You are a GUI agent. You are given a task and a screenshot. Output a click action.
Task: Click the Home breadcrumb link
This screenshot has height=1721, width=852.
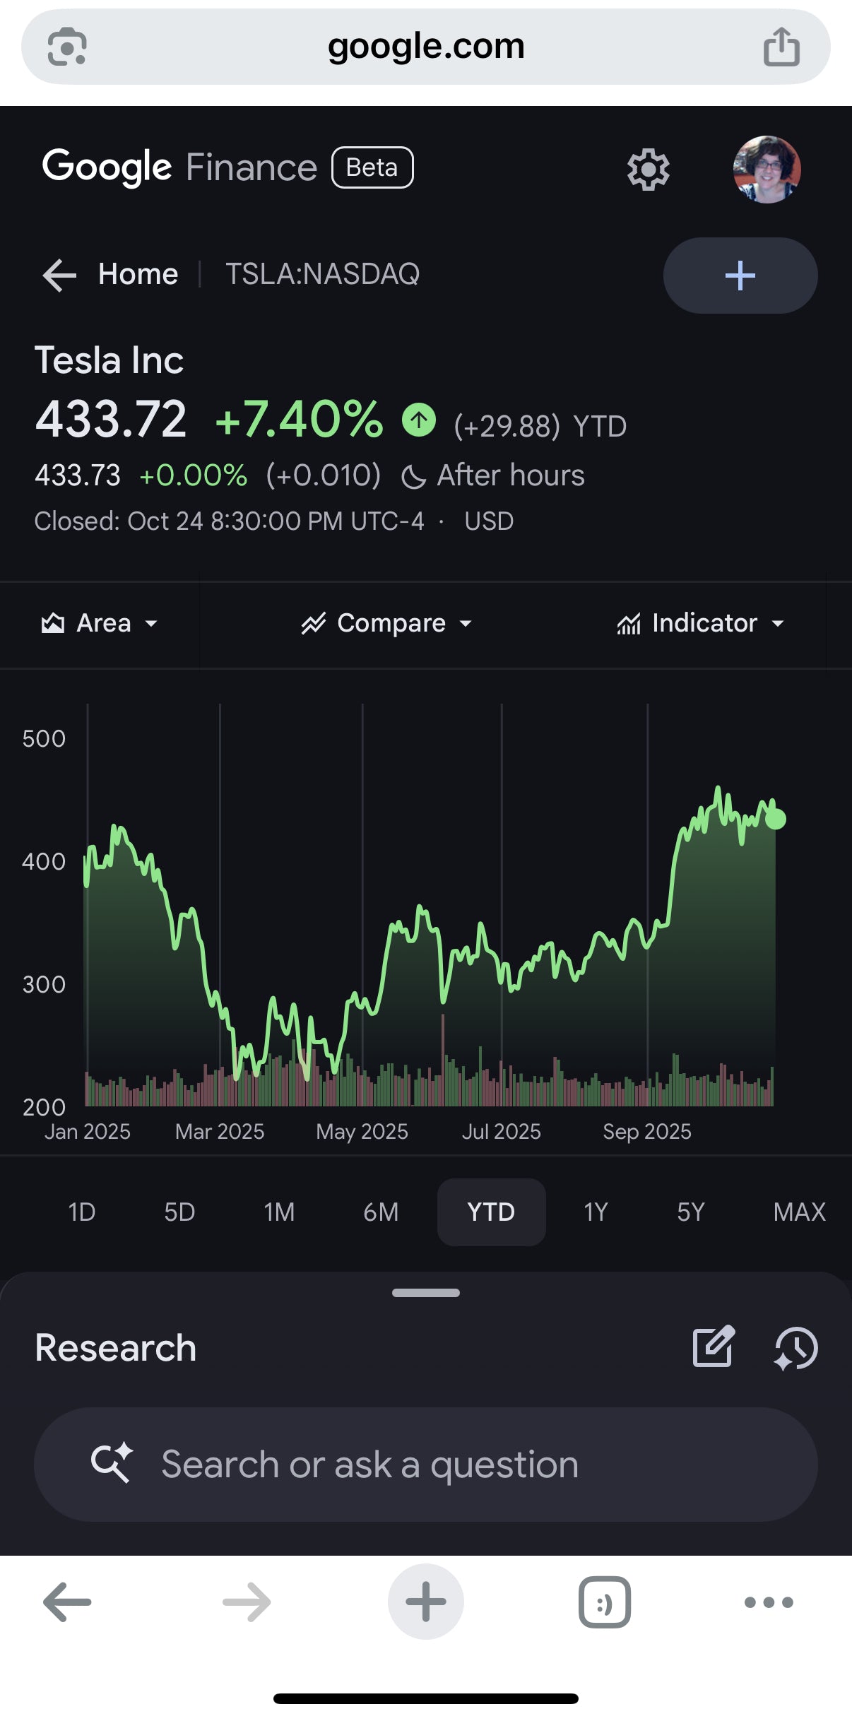click(x=138, y=274)
